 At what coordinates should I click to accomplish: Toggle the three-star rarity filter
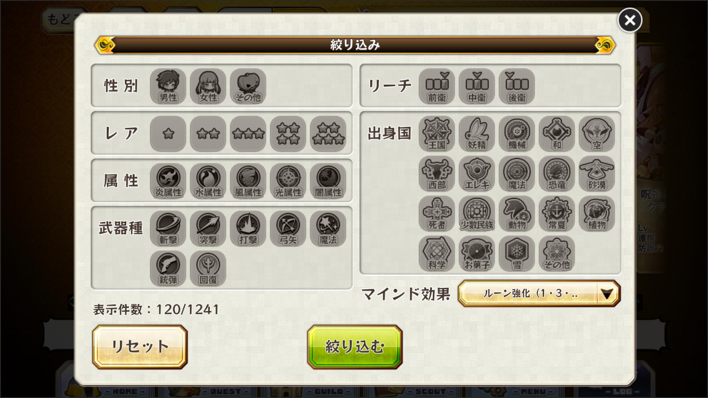tap(248, 134)
